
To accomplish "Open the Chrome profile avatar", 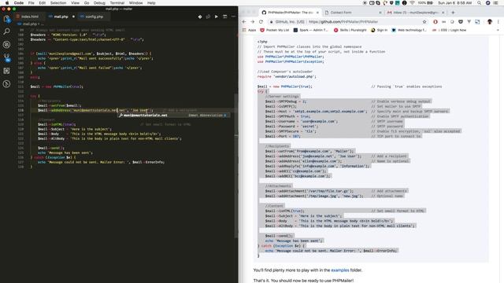I will (x=490, y=22).
